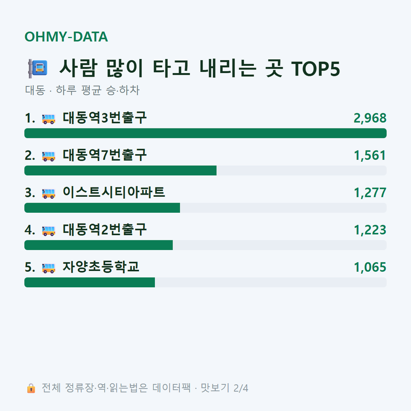Click the 자양초등학교 station name
This screenshot has height=411, width=411.
click(101, 267)
